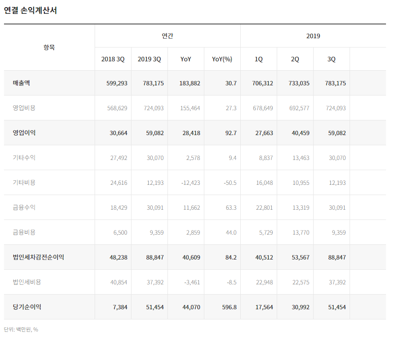Select 법인세비용 1Q value 22,948

(264, 282)
